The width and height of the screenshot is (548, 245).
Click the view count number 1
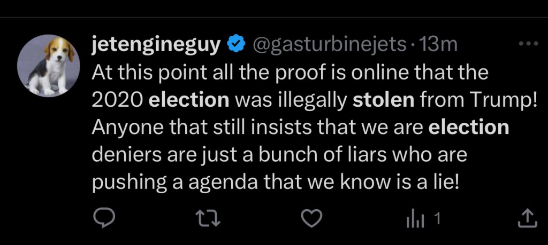pyautogui.click(x=437, y=217)
